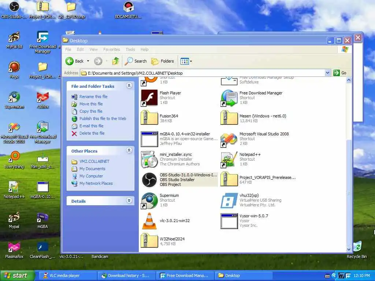The image size is (375, 281).
Task: Toggle the Folders pane button
Action: pyautogui.click(x=163, y=61)
